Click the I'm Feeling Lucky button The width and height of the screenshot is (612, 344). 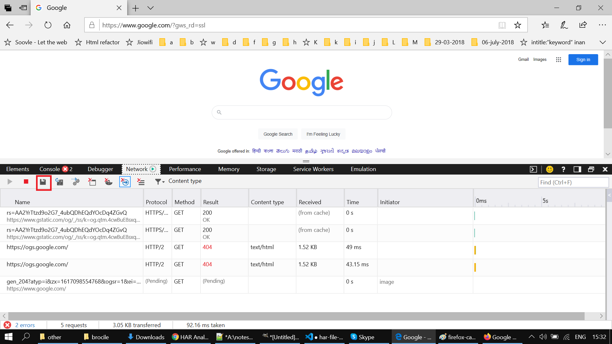coord(323,134)
